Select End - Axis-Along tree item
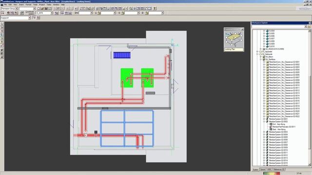This screenshot has width=312, height=175. 278,124
